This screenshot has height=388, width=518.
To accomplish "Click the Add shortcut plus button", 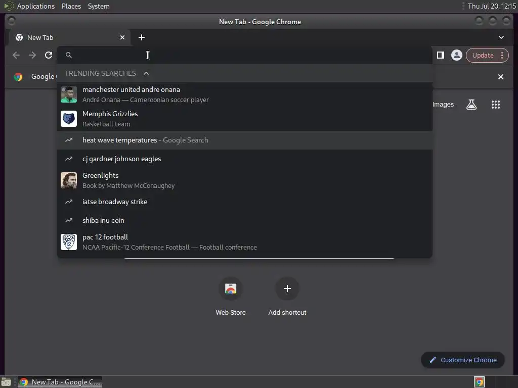I will (x=287, y=288).
